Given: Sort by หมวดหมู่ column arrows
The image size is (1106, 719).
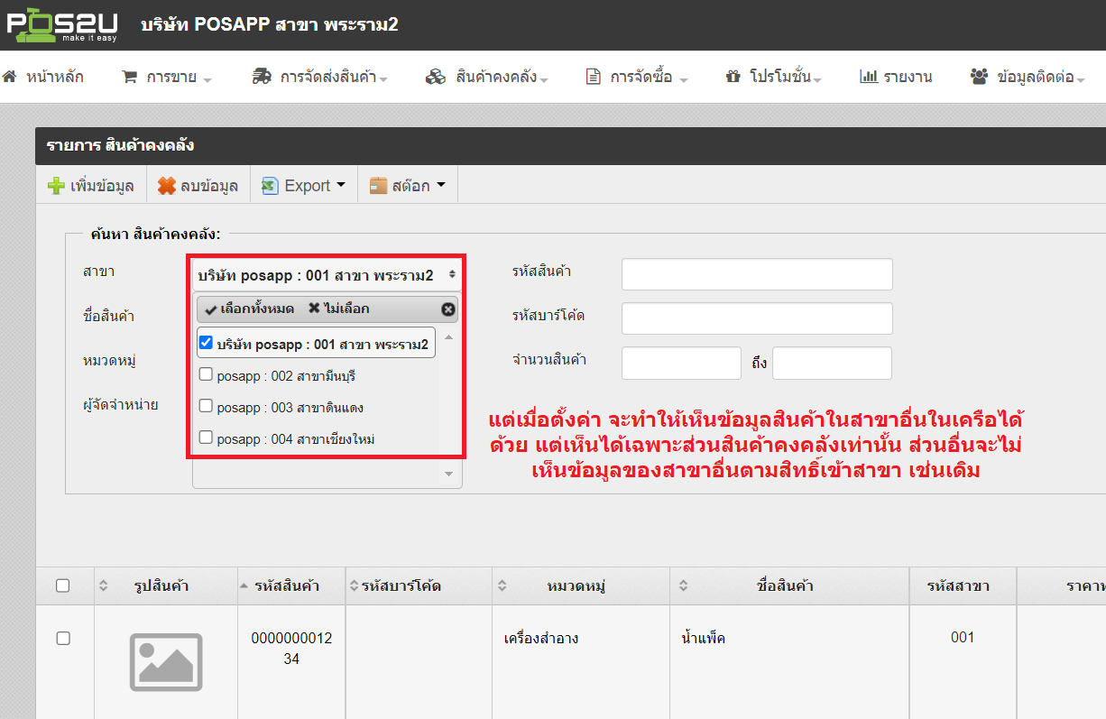Looking at the screenshot, I should click(502, 586).
